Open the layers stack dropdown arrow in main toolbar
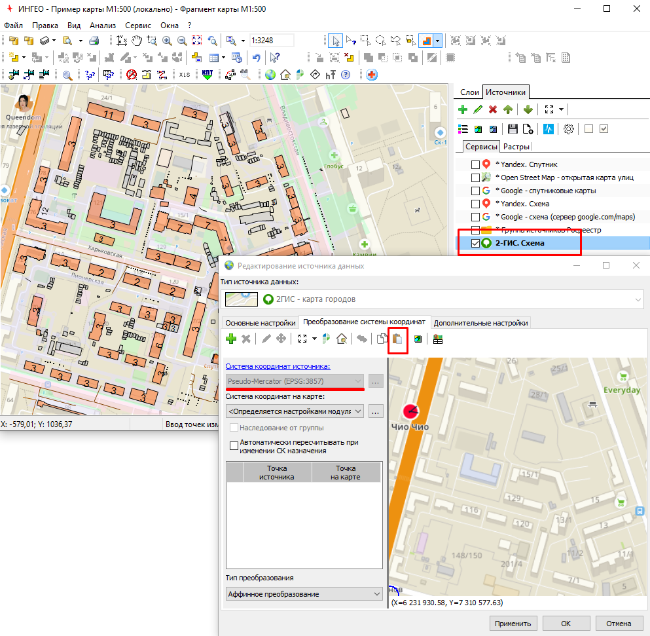This screenshot has height=636, width=650. (54, 40)
